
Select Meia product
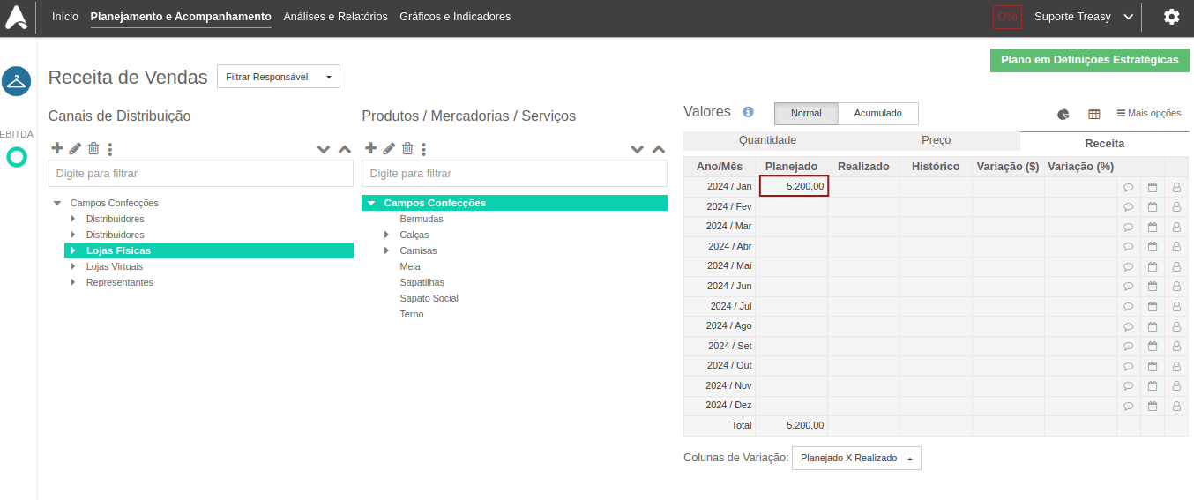pyautogui.click(x=410, y=266)
